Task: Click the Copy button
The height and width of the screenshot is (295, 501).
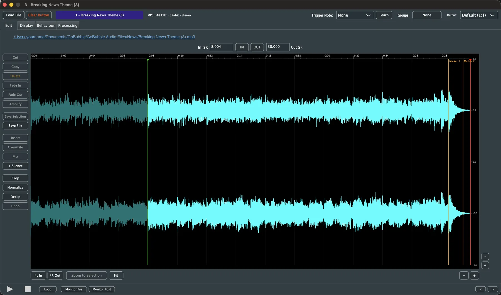Action: [x=15, y=67]
